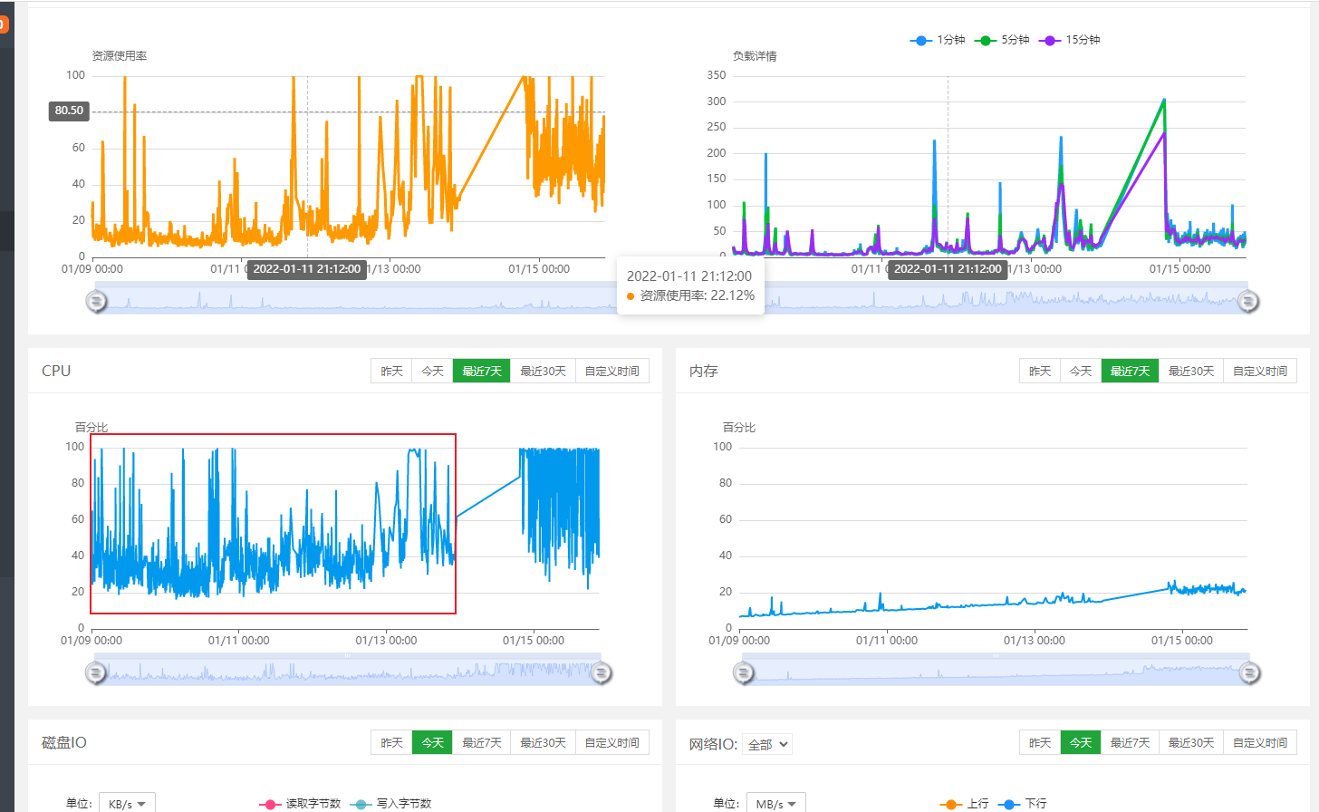Grab right zoom handle under CPU chart

click(601, 672)
